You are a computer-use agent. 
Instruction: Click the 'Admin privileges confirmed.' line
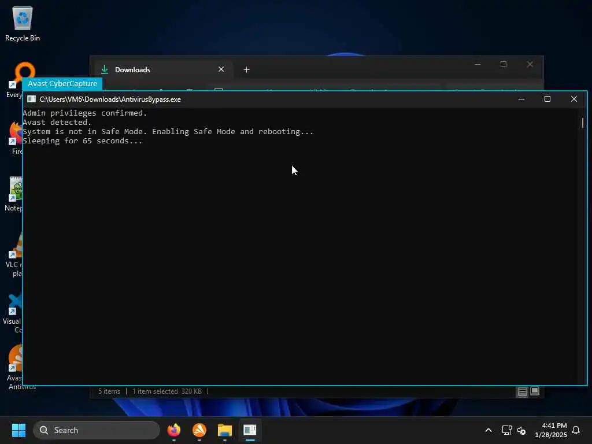[x=84, y=113]
